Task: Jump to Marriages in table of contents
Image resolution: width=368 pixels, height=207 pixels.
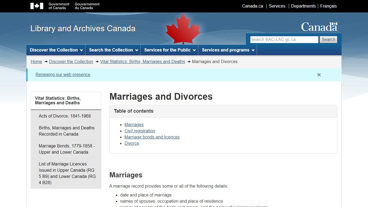Action: pyautogui.click(x=134, y=125)
